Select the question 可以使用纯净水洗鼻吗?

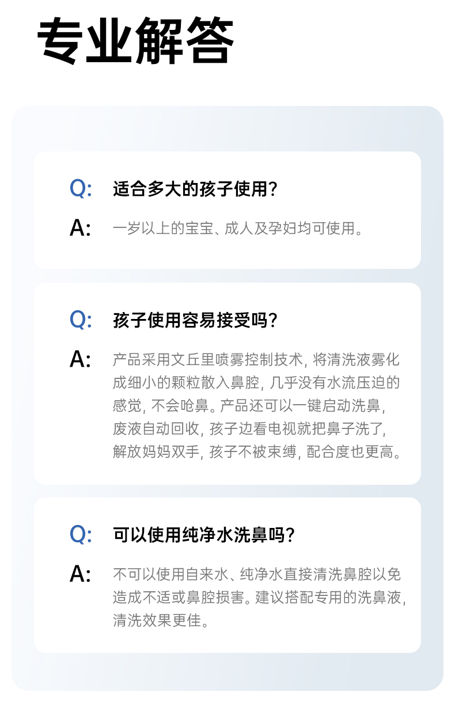(x=204, y=535)
